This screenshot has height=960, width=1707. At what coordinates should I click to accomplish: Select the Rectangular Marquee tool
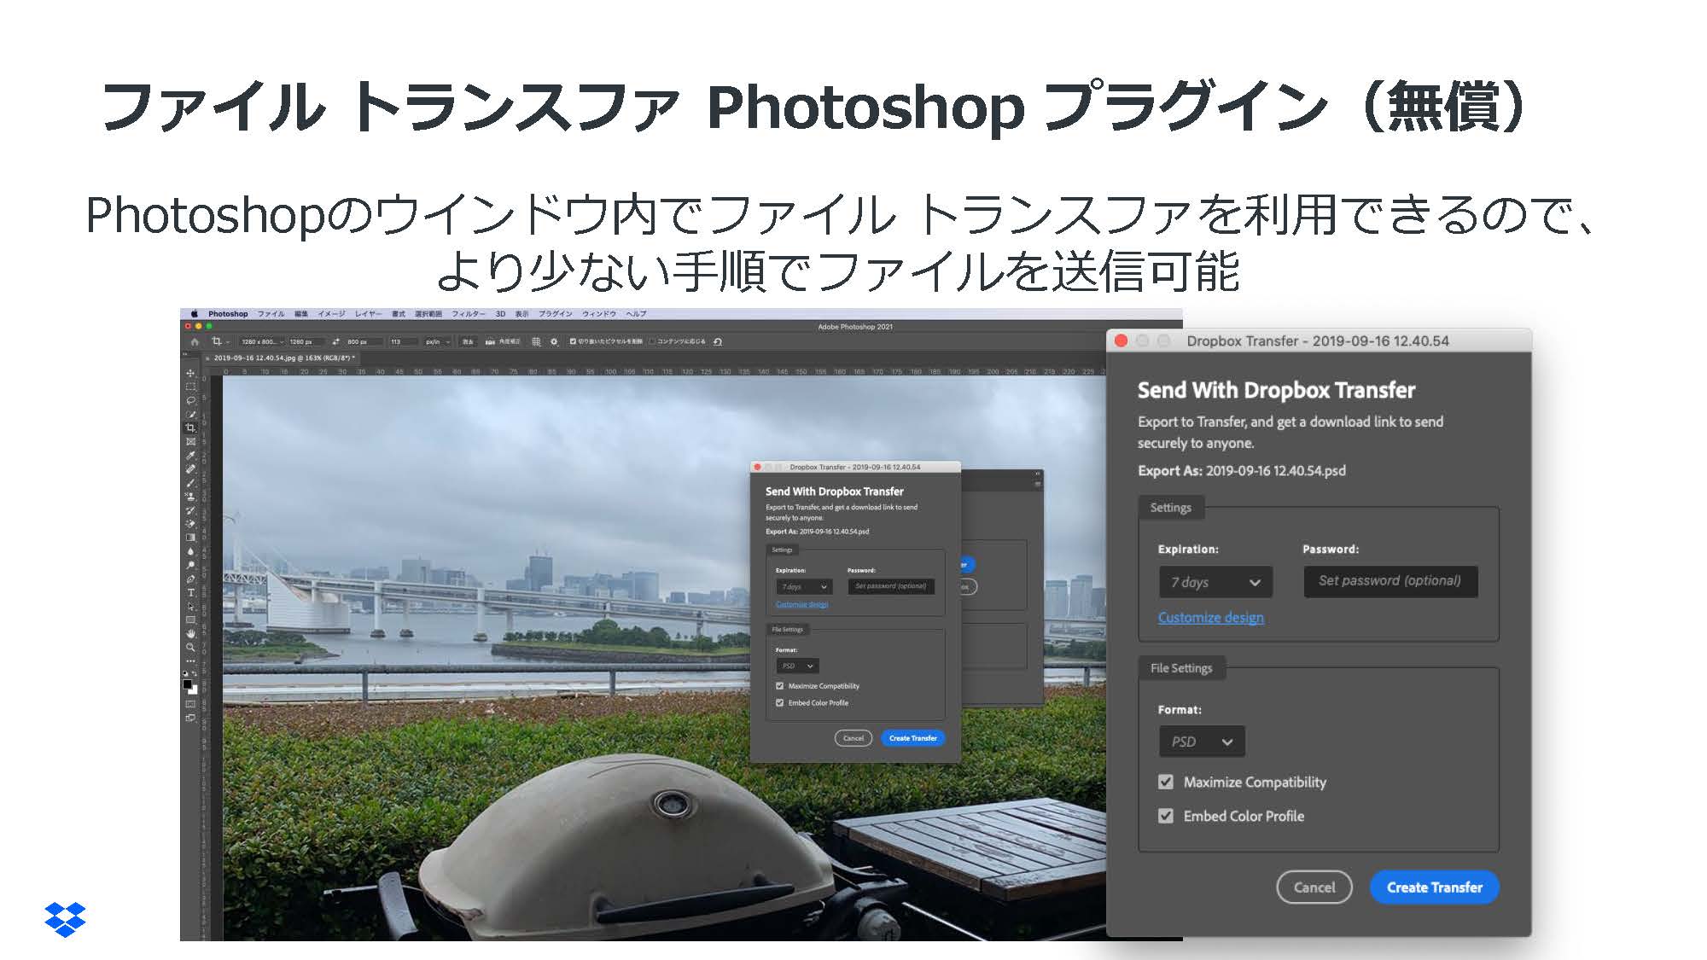[x=190, y=387]
